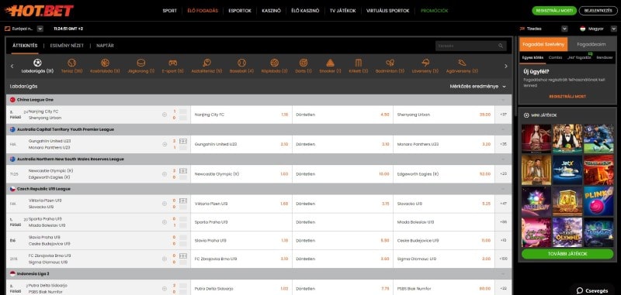This screenshot has width=621, height=295.
Task: Open pitch tracker for Gungahlin United U23 match
Action: pyautogui.click(x=183, y=141)
